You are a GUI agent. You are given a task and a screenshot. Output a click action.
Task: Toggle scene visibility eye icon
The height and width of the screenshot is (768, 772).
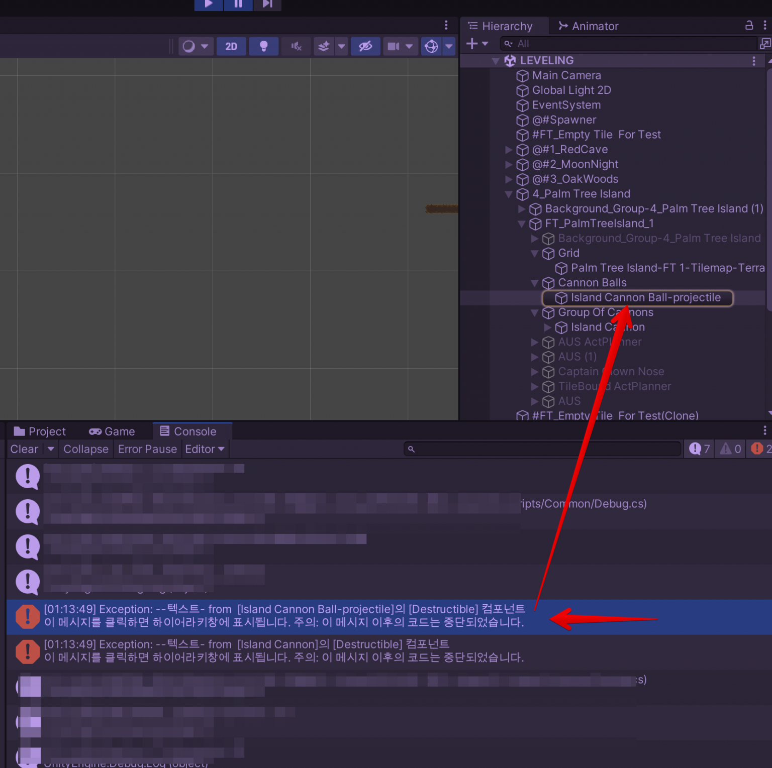click(365, 47)
